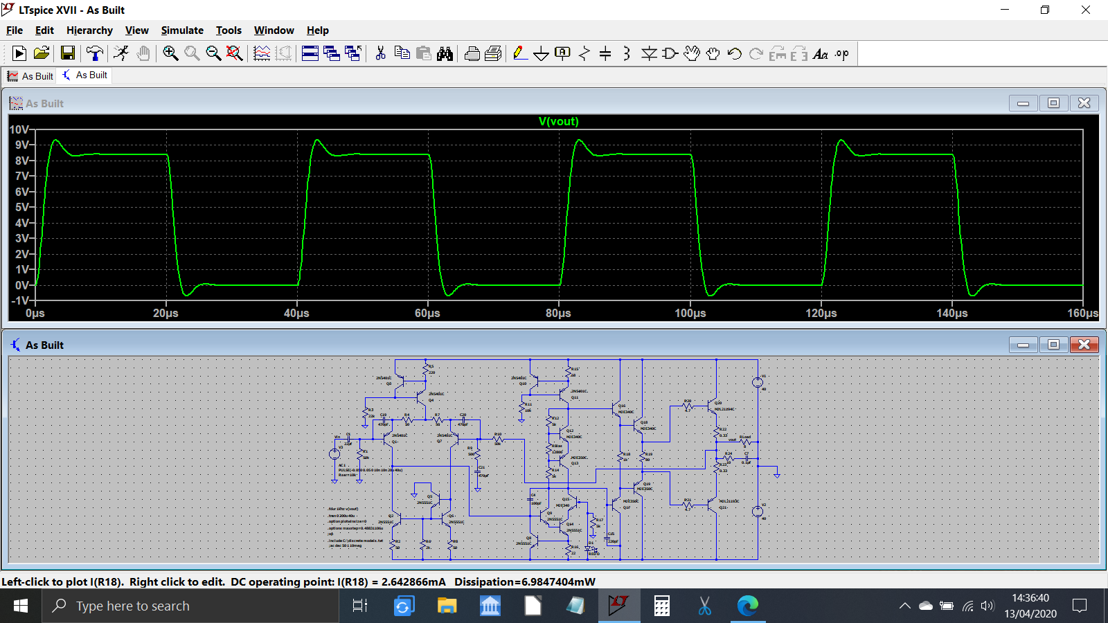
Task: Select the Drag hand tool
Action: [x=713, y=53]
